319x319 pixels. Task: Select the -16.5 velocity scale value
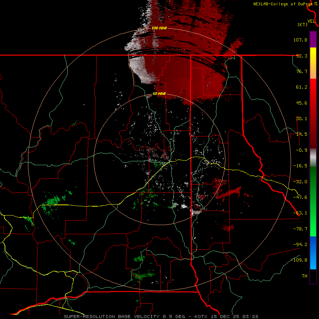pyautogui.click(x=300, y=166)
